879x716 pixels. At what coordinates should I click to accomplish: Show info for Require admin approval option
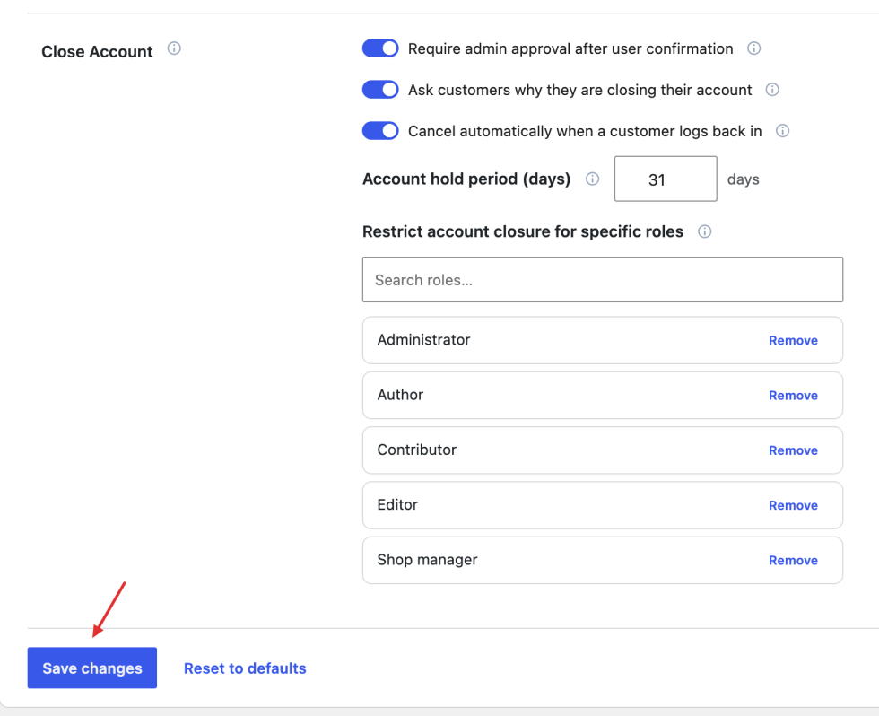[x=754, y=48]
